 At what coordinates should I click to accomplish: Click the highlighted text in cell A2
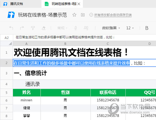[72, 63]
